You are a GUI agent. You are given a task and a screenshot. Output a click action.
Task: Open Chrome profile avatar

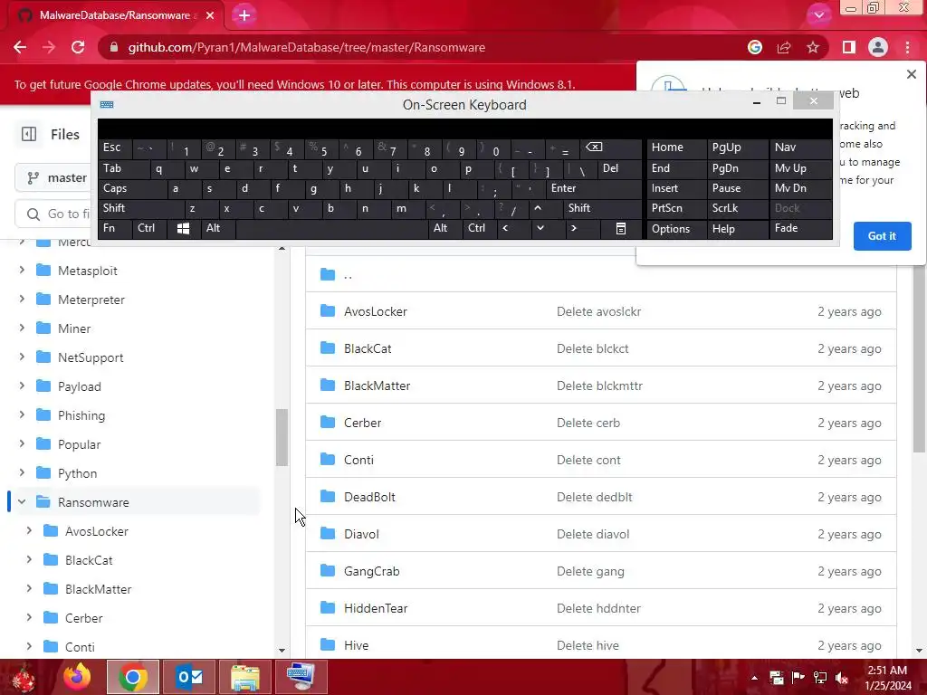point(878,47)
